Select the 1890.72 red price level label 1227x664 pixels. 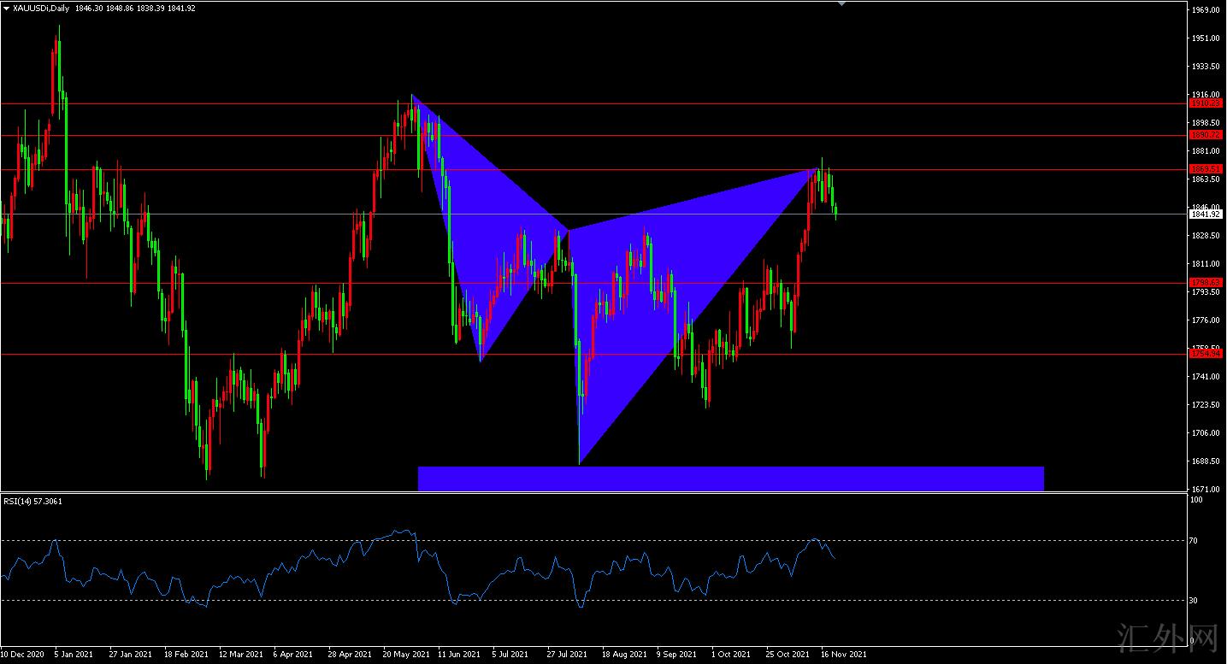[1206, 135]
